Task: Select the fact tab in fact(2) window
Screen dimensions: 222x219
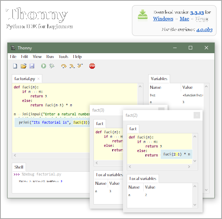Action: (x=133, y=129)
